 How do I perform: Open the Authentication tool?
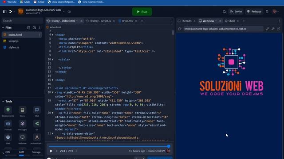click(37, 137)
